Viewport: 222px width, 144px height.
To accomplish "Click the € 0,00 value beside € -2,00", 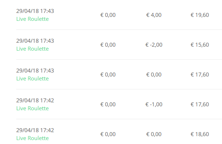I will pos(108,45).
